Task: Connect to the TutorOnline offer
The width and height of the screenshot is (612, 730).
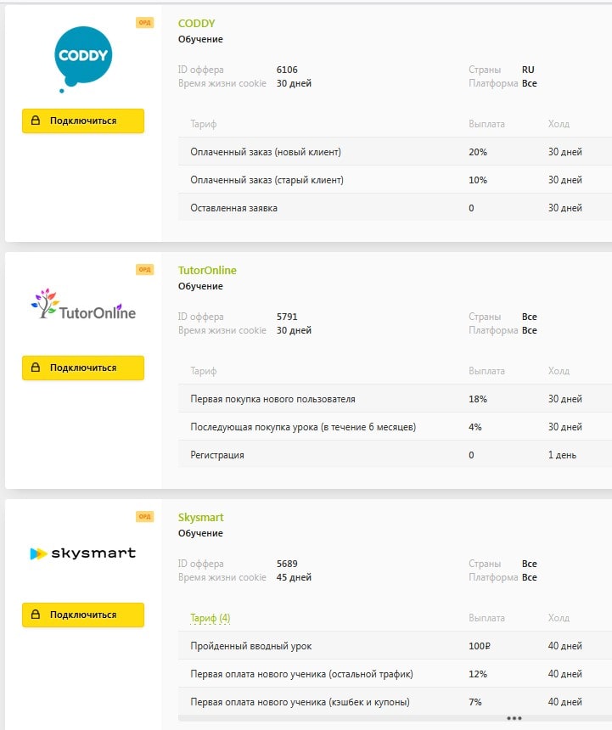Action: coord(83,368)
